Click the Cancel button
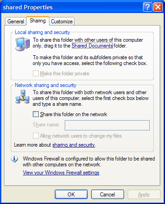Image resolution: width=165 pixels, height=204 pixels. [107, 195]
